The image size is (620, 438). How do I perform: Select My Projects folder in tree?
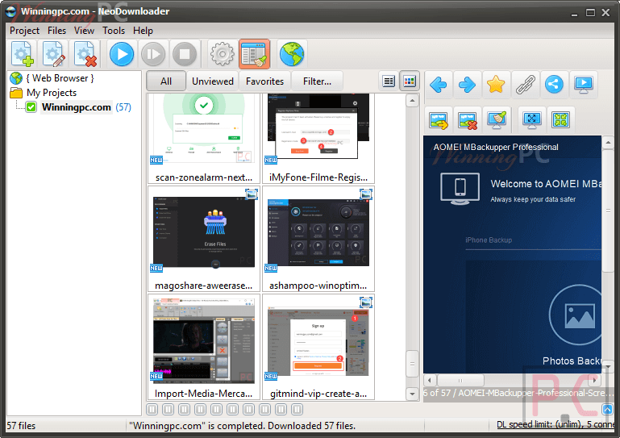52,93
